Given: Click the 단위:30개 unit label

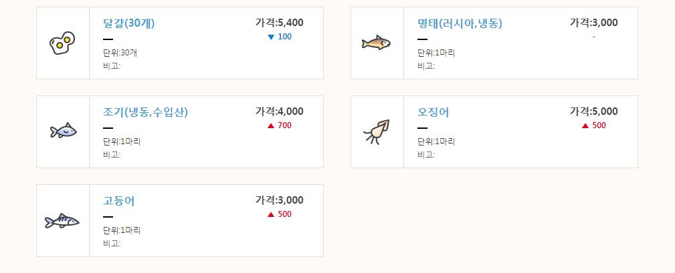Looking at the screenshot, I should tap(120, 53).
